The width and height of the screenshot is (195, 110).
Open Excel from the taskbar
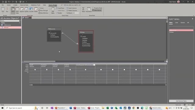(x=108, y=108)
